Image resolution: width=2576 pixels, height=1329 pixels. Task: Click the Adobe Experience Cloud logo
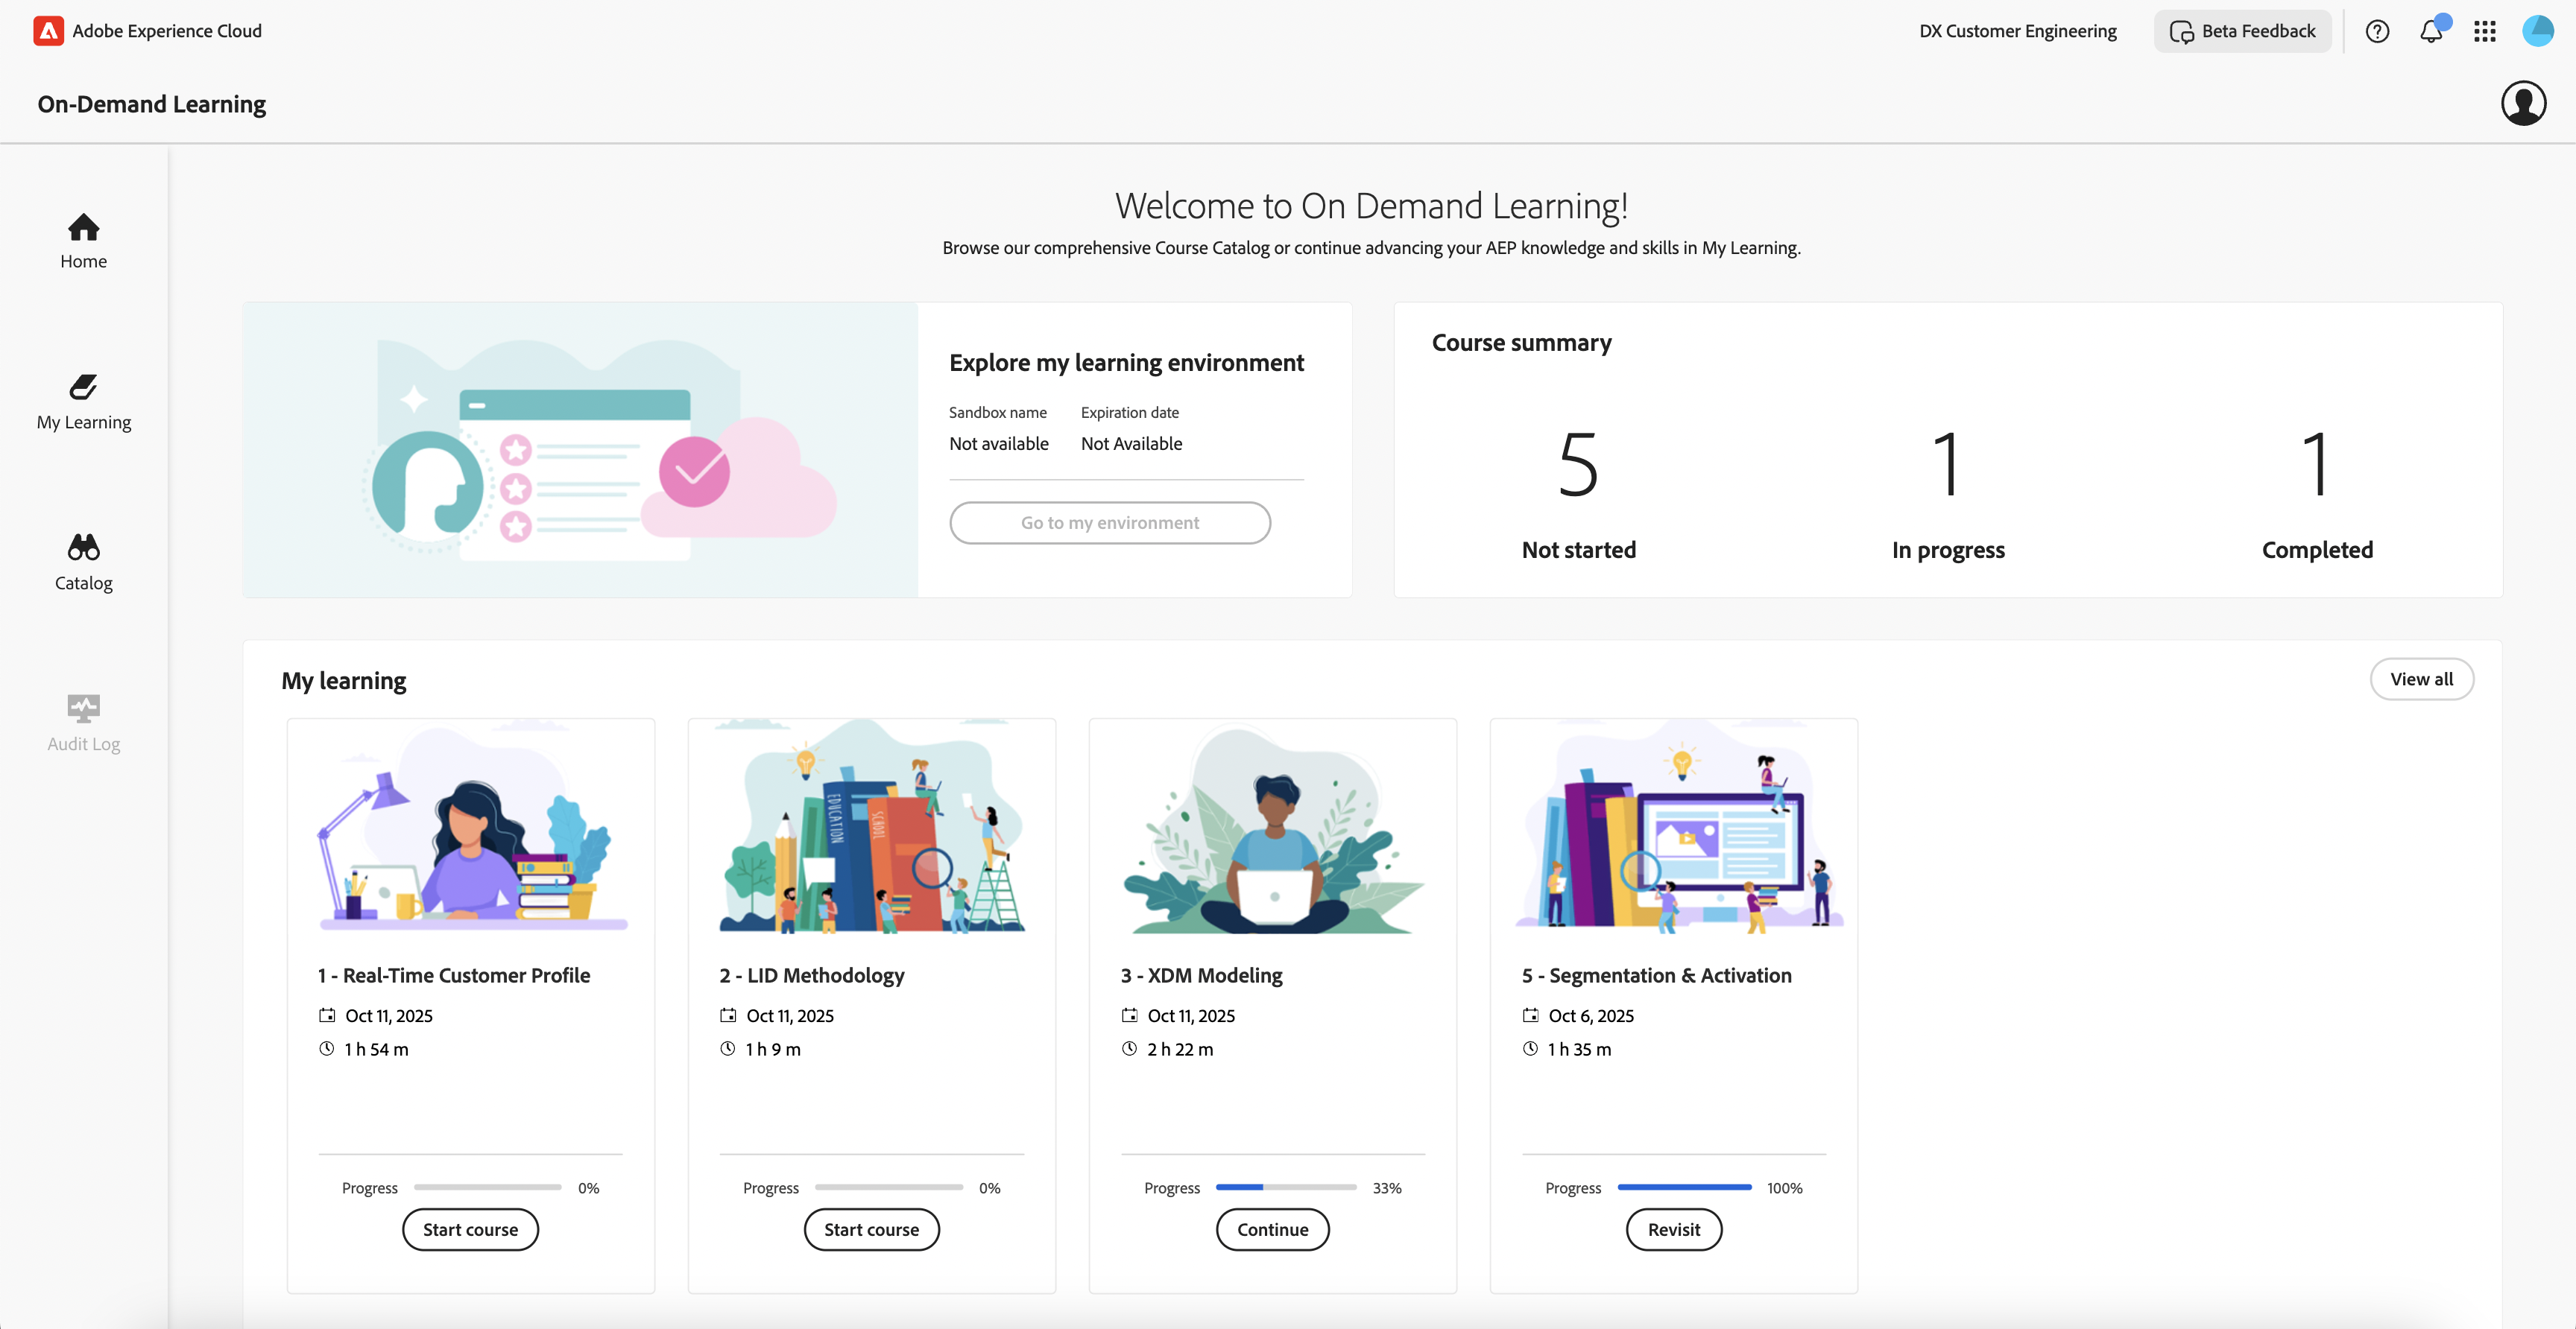[48, 31]
